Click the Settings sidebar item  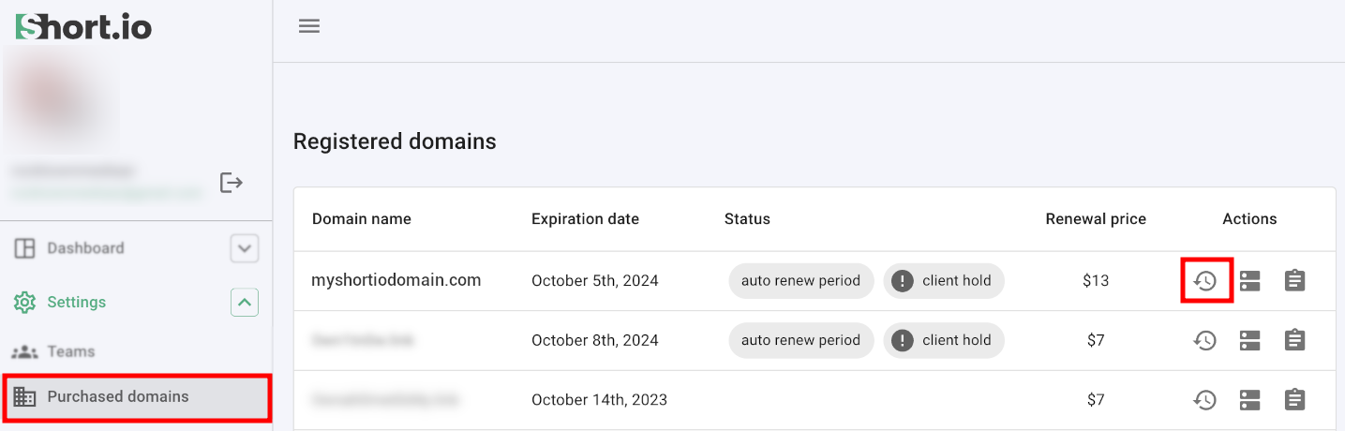click(x=76, y=303)
